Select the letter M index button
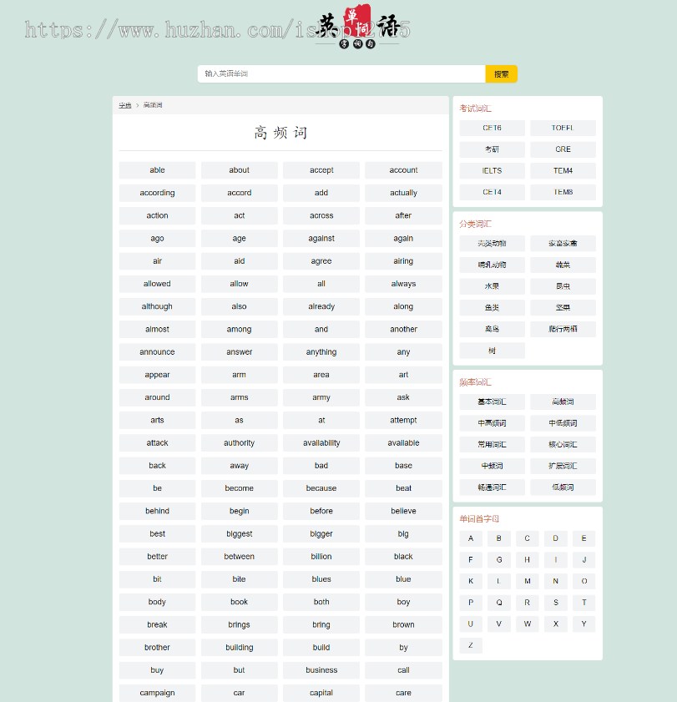This screenshot has height=702, width=677. coord(528,581)
